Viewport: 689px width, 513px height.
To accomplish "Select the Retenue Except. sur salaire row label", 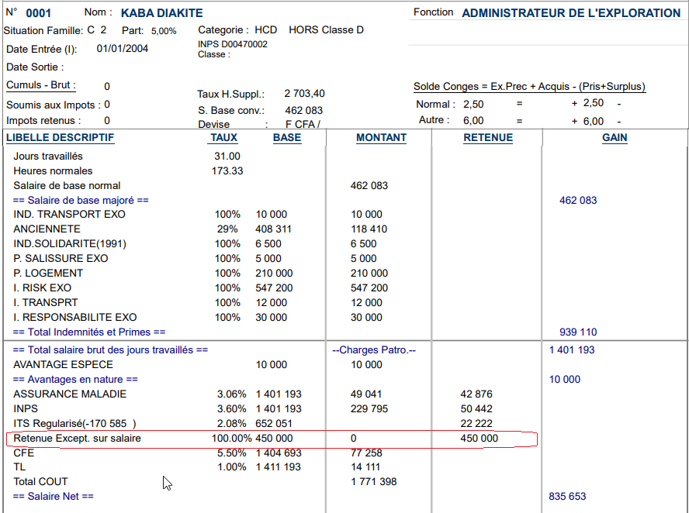I will tap(77, 439).
